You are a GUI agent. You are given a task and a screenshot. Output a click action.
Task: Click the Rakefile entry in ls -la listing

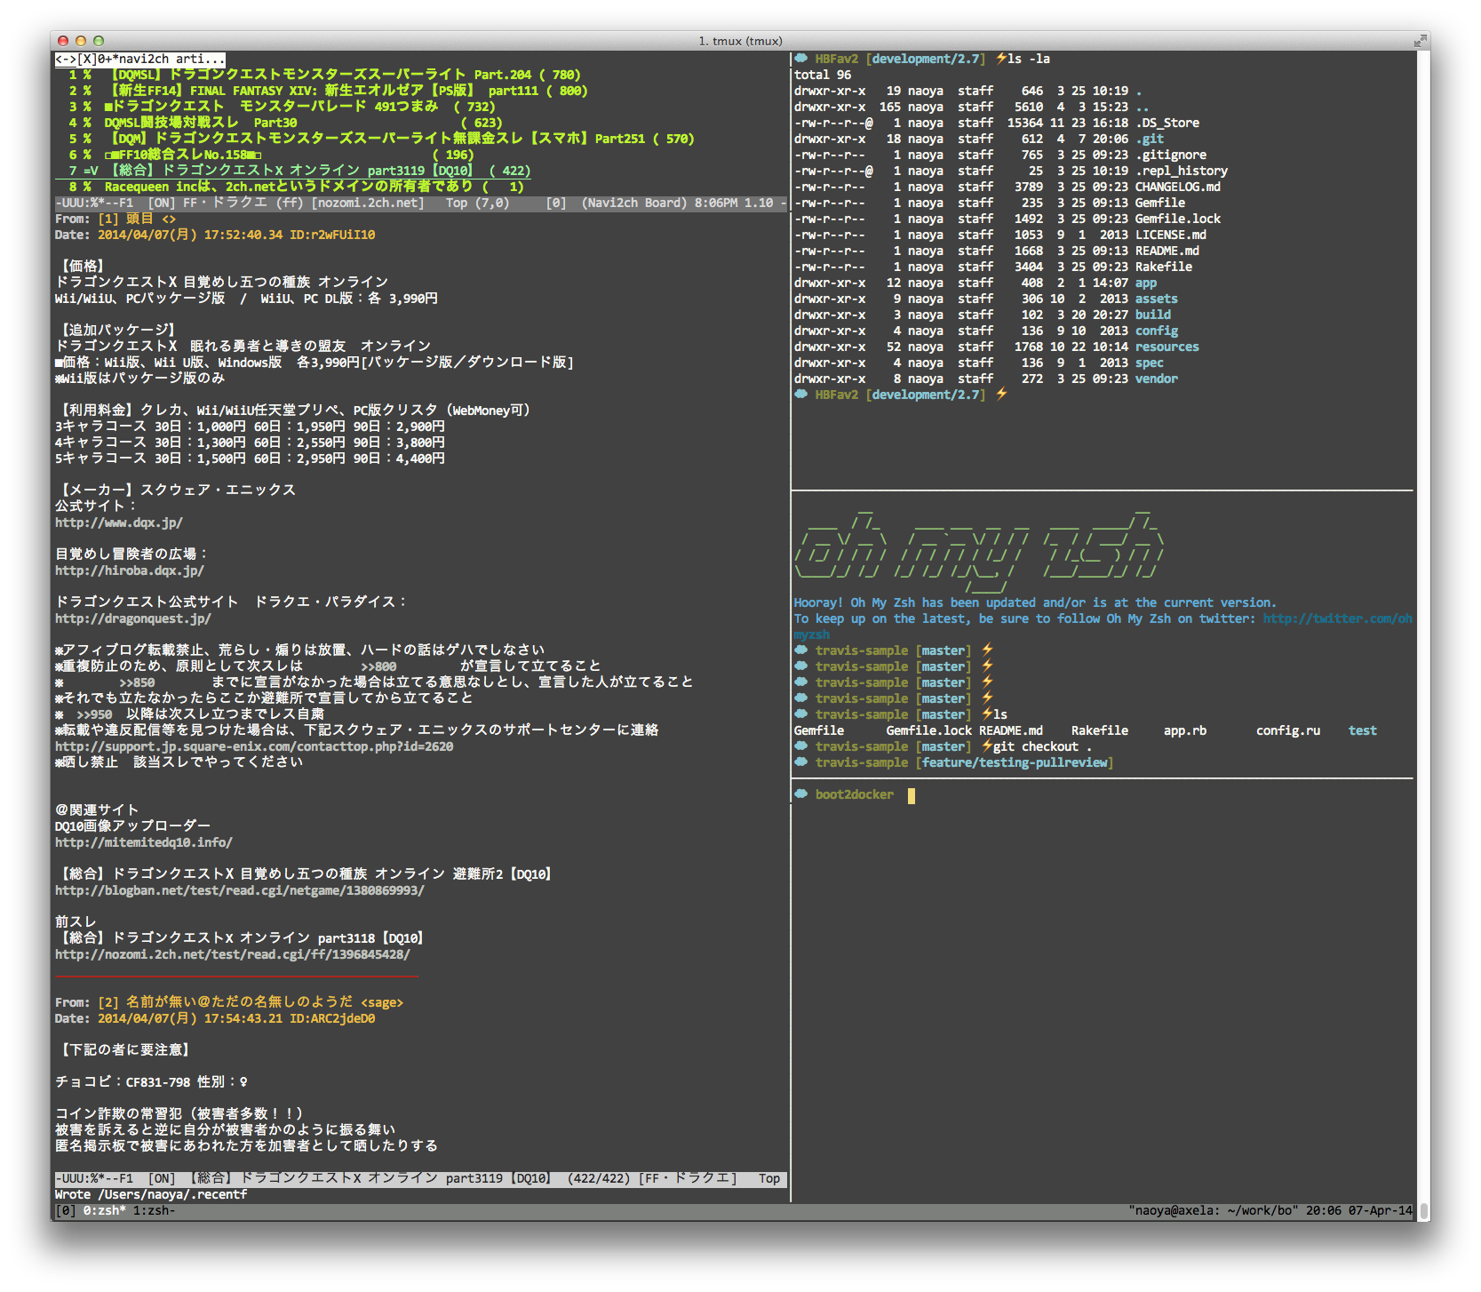pyautogui.click(x=1164, y=267)
